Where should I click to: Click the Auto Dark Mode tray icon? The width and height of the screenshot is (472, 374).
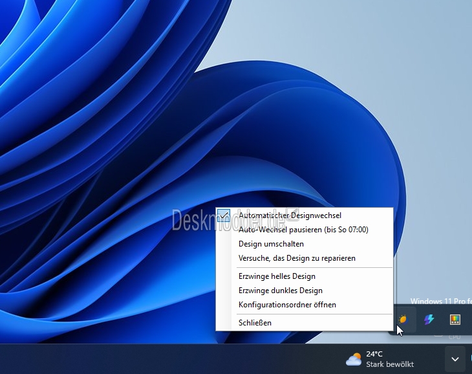(x=403, y=320)
